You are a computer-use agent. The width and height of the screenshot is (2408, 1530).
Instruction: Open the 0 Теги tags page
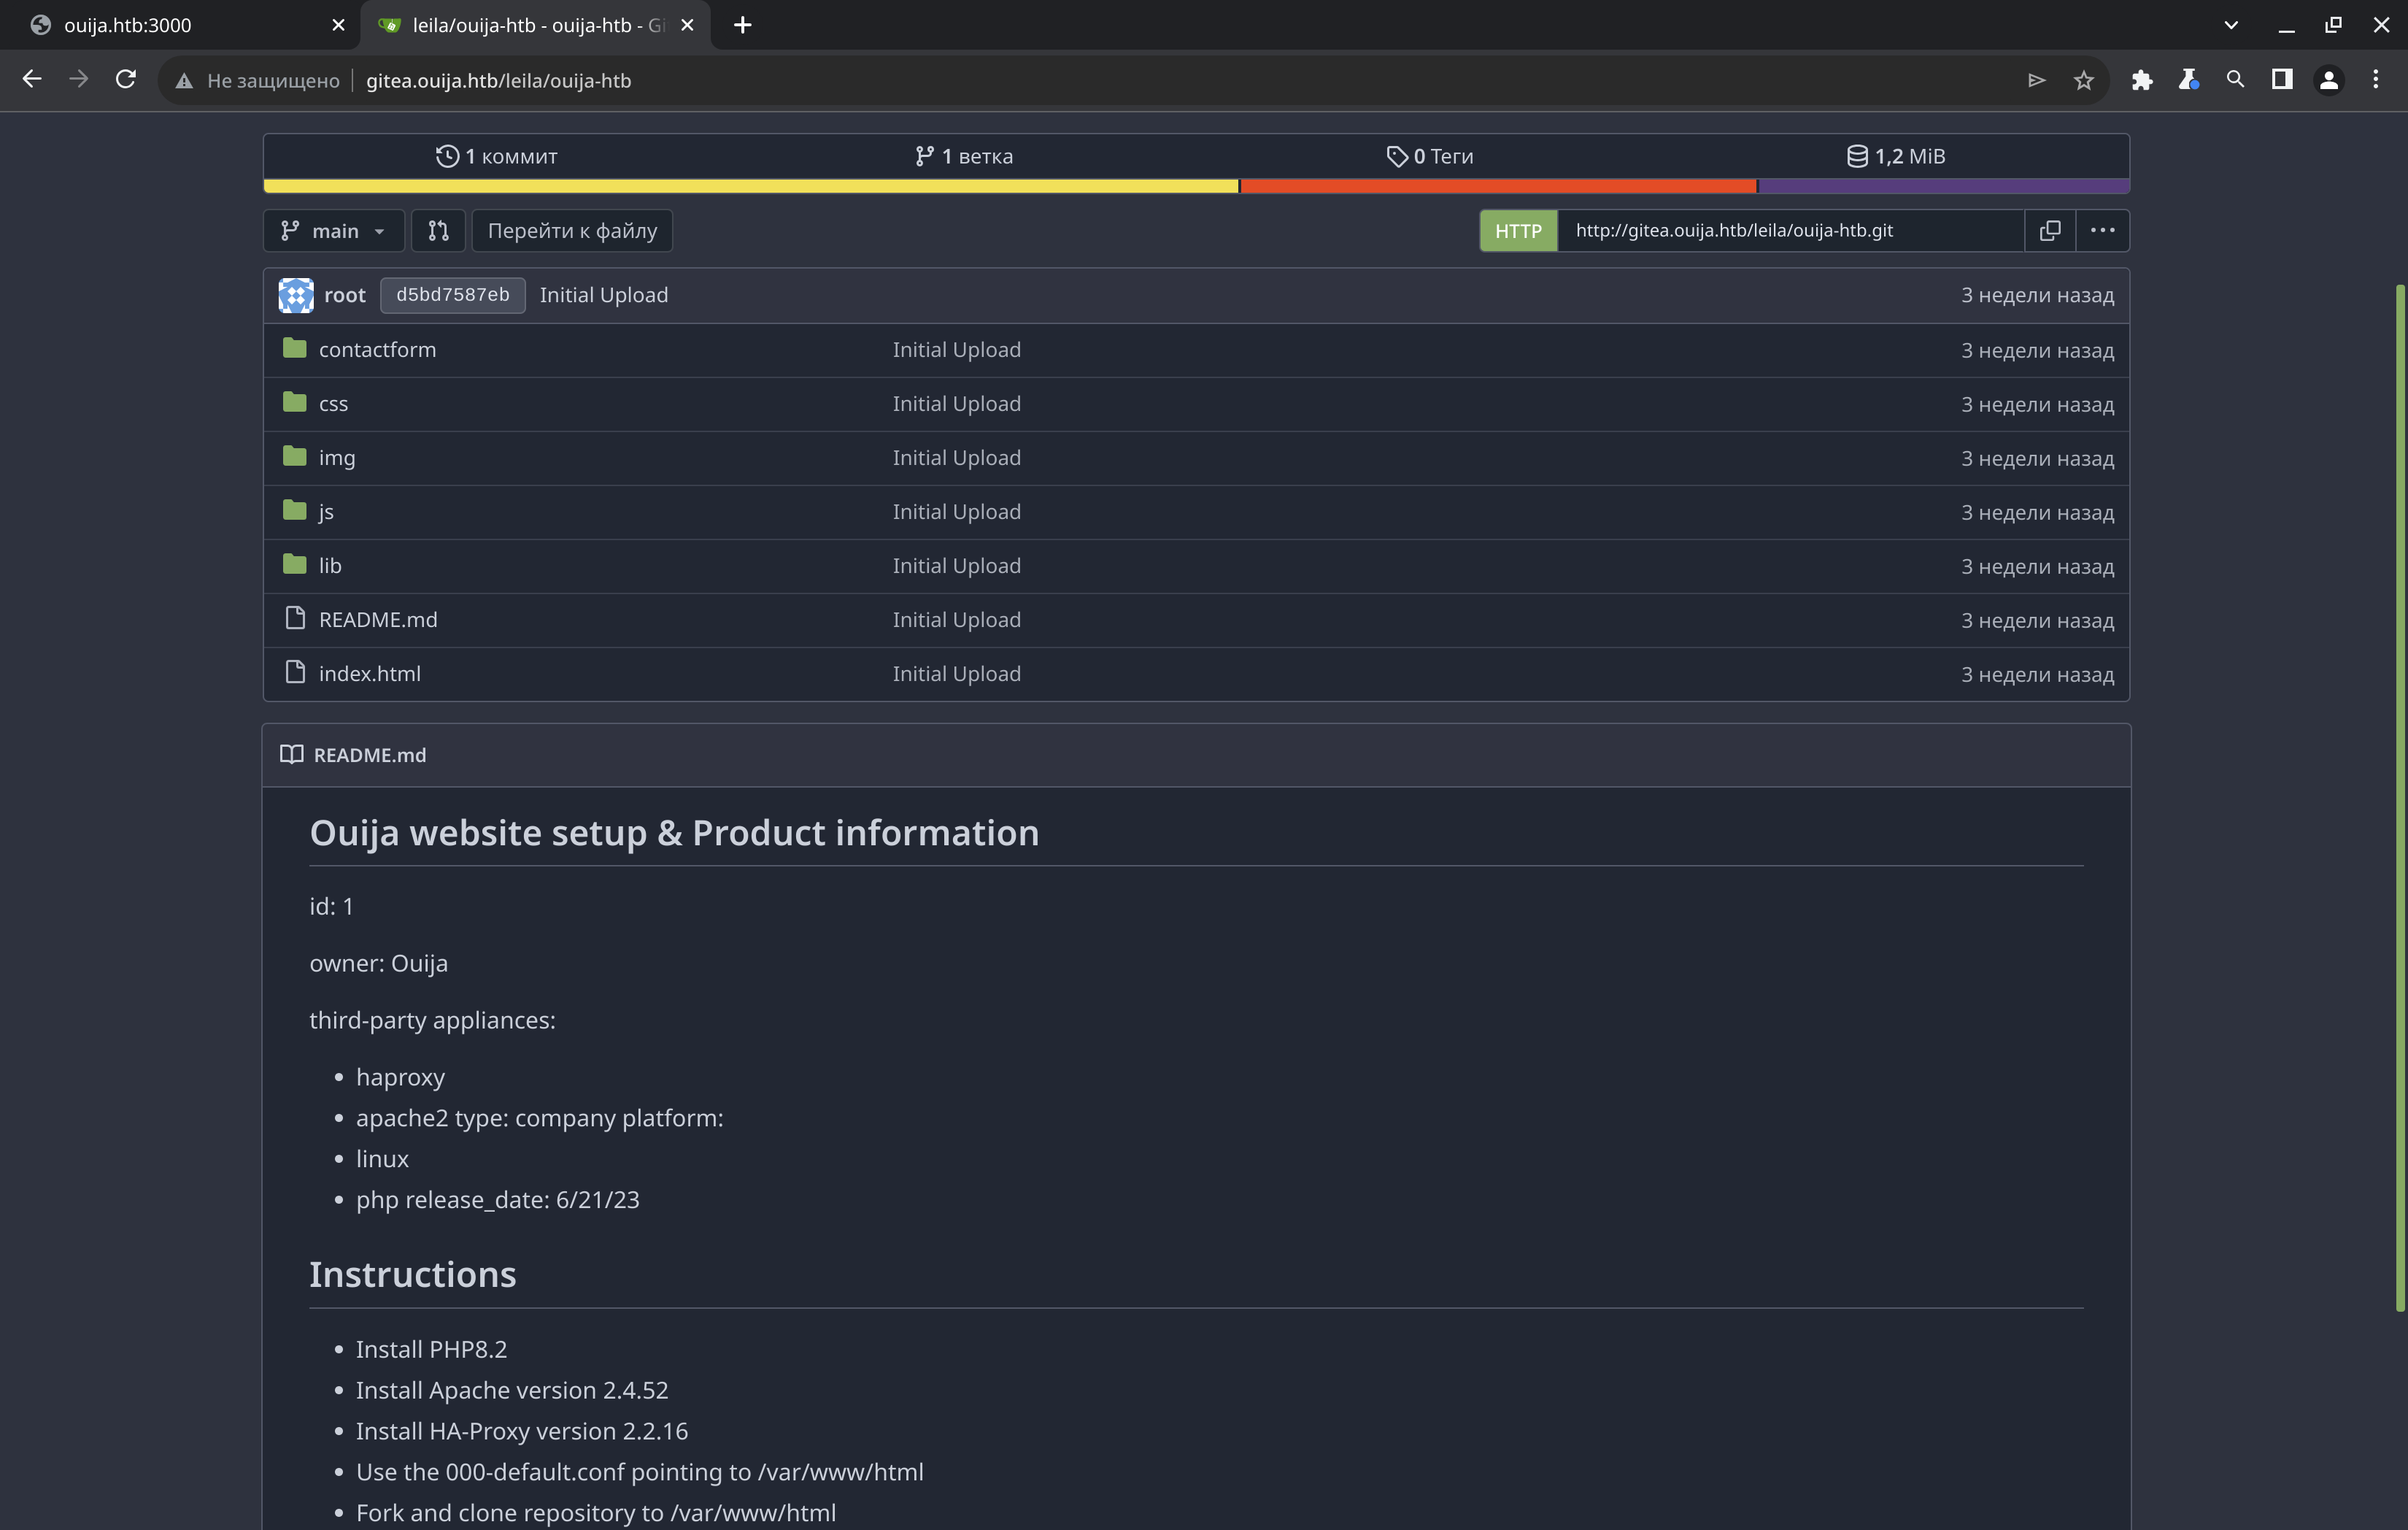[x=1429, y=156]
